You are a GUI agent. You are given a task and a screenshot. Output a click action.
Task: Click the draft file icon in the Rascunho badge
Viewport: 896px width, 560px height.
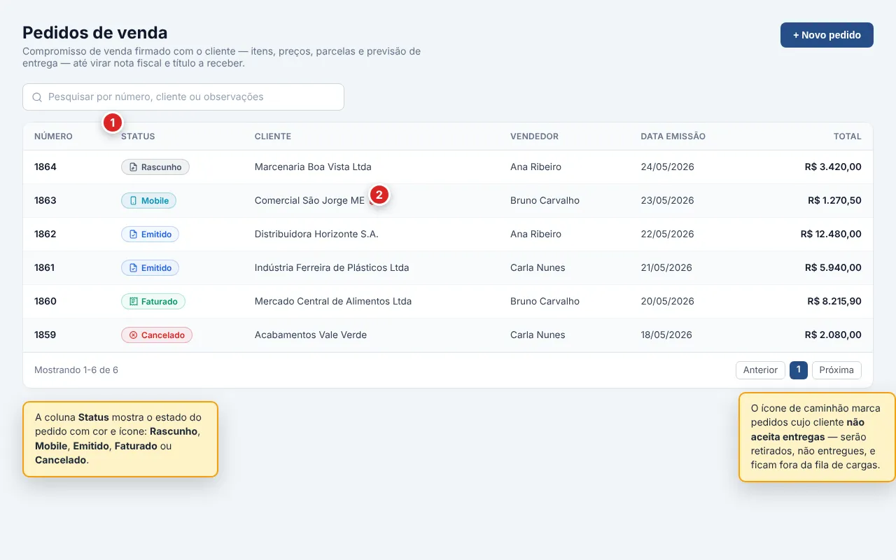[x=133, y=167]
